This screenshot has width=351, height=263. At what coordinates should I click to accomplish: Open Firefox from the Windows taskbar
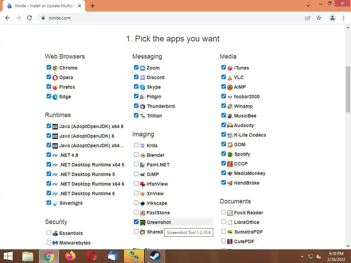tap(70, 256)
